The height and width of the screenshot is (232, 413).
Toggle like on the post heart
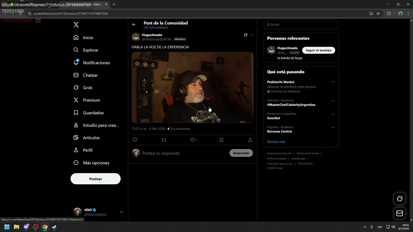[x=193, y=140]
